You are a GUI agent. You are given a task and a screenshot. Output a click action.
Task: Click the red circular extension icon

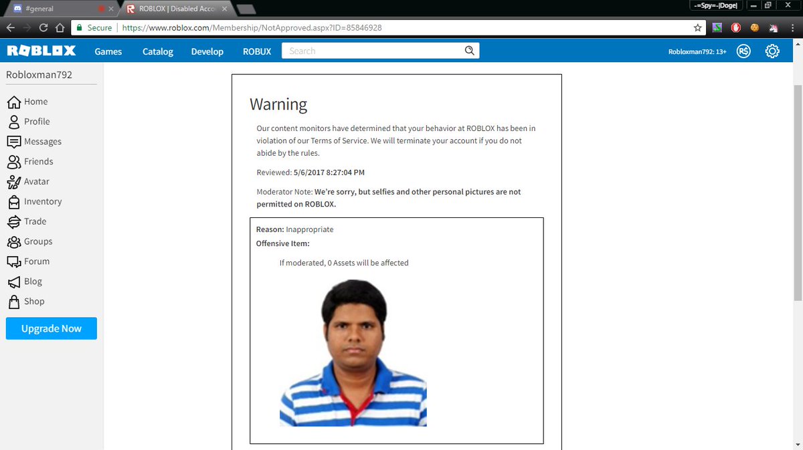pos(735,28)
